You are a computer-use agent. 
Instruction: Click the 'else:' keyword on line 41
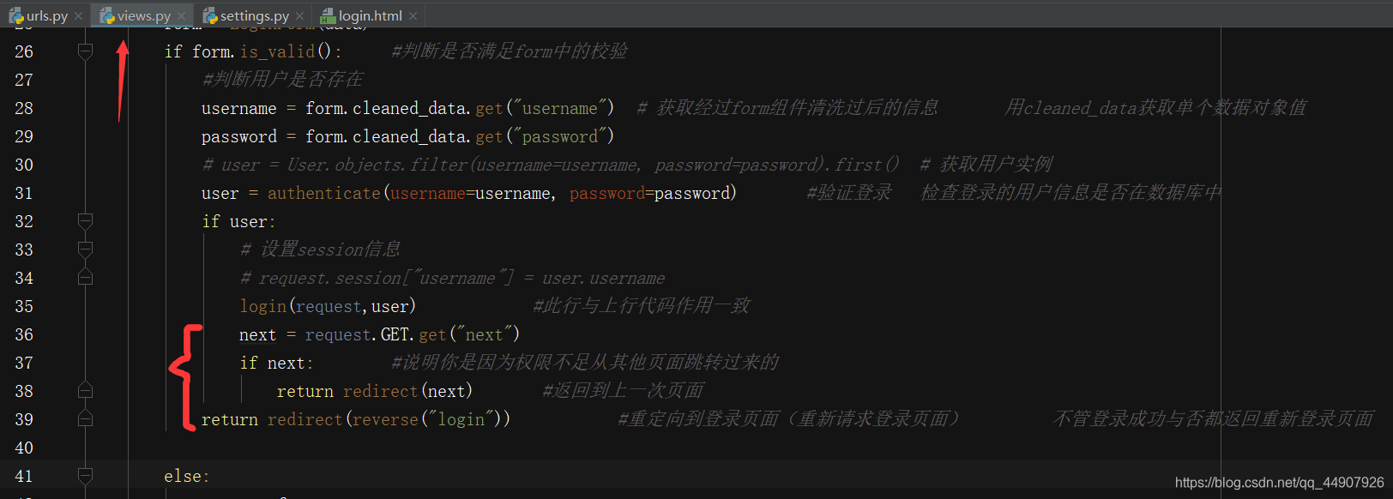coord(187,476)
